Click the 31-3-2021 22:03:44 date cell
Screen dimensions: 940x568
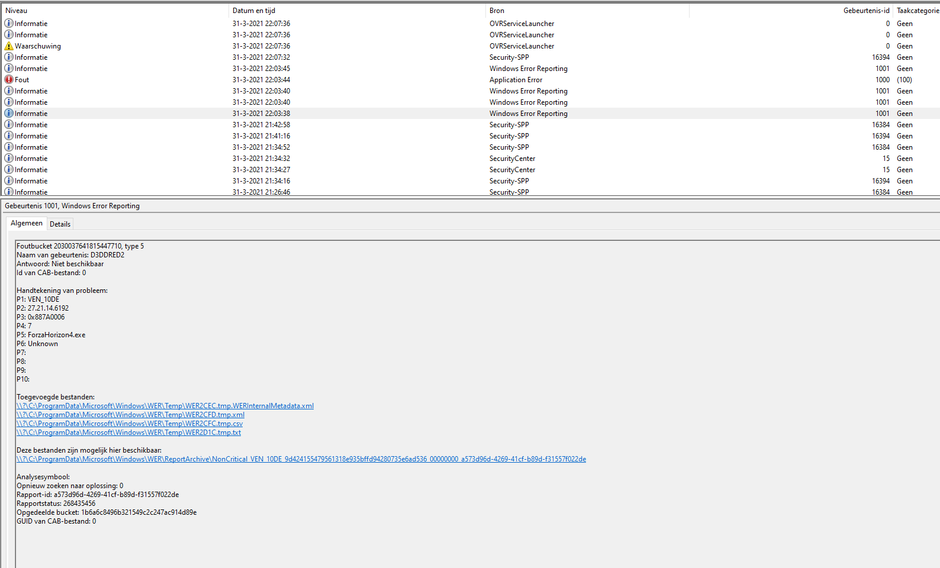click(x=261, y=80)
